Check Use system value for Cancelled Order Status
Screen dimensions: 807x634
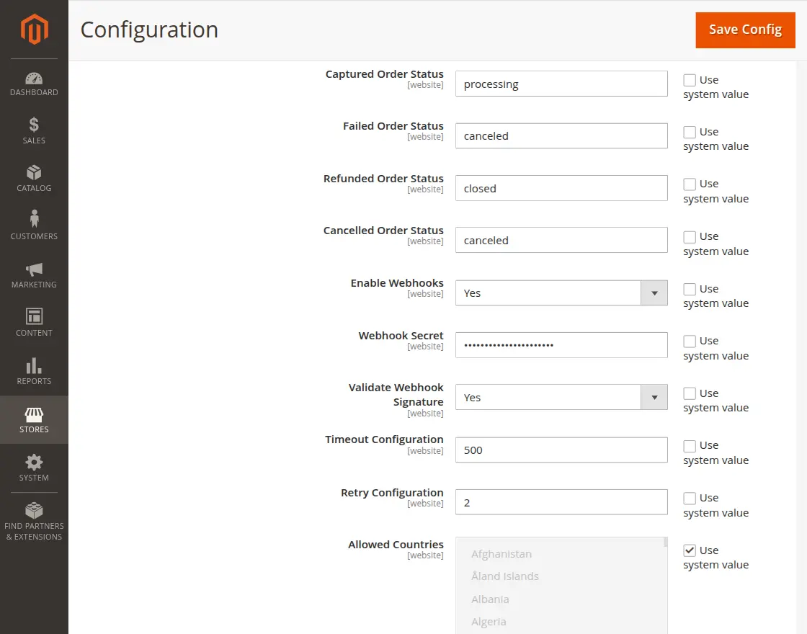tap(690, 237)
